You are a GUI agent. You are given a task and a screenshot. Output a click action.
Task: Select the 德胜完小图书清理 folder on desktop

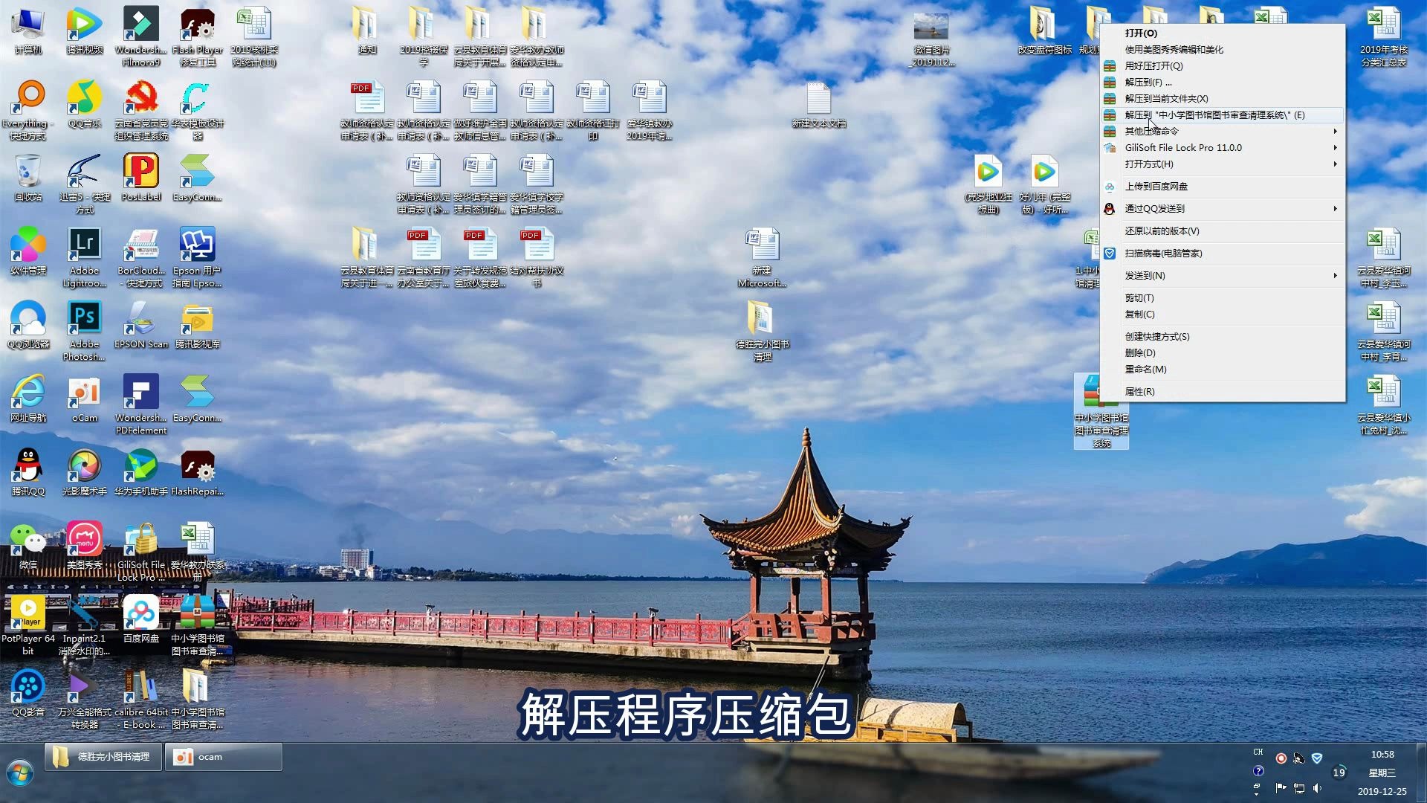click(x=763, y=332)
